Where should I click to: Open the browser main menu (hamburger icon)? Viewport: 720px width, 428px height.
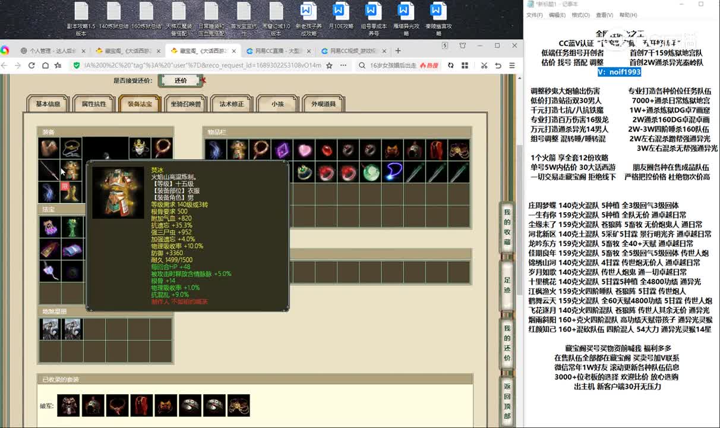[513, 65]
